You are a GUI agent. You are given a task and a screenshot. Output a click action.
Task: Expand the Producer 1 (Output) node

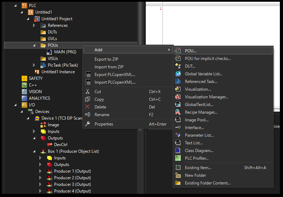click(x=41, y=171)
